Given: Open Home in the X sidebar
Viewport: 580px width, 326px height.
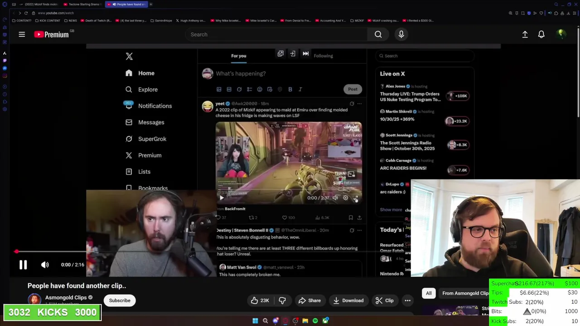Looking at the screenshot, I should (x=140, y=73).
